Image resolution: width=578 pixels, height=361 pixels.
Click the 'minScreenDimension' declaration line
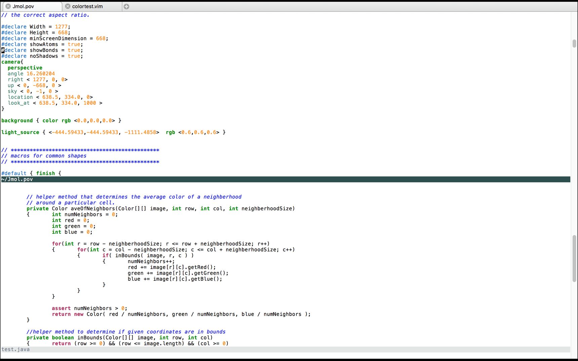click(x=55, y=39)
